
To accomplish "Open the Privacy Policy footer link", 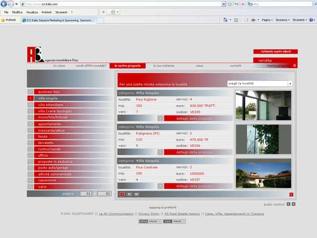I will click(149, 214).
